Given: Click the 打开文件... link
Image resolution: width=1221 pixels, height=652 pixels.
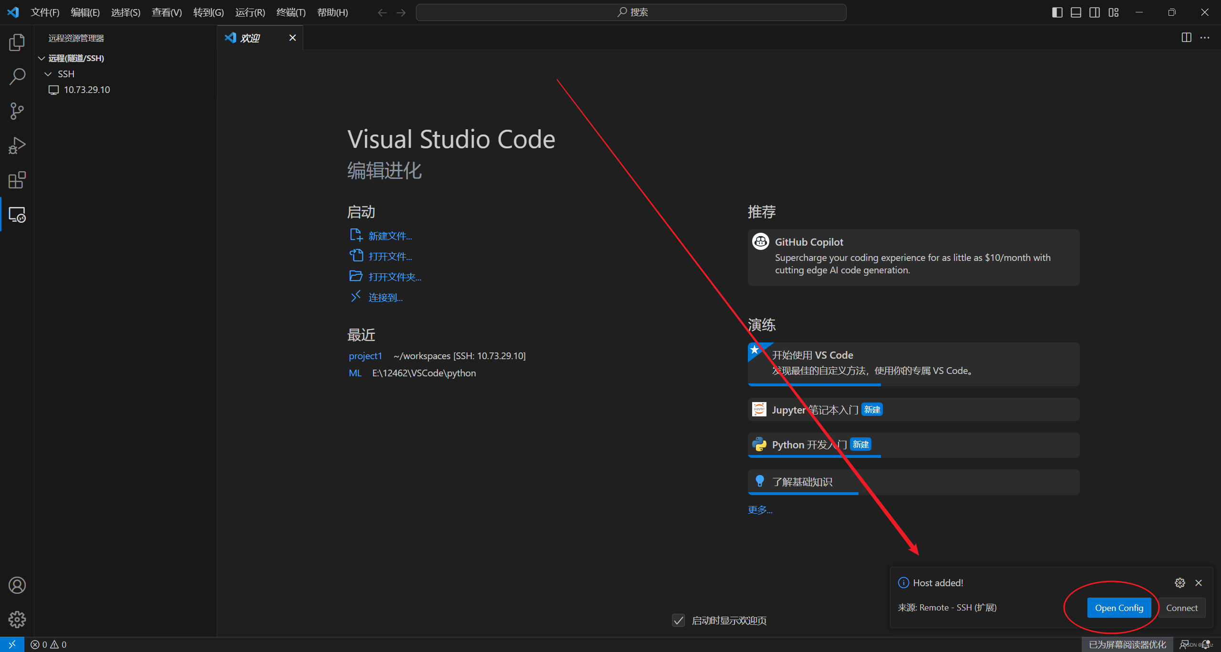Looking at the screenshot, I should point(390,257).
